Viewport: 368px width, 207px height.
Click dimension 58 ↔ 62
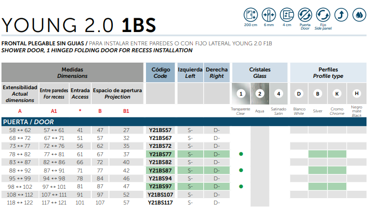tap(20, 130)
